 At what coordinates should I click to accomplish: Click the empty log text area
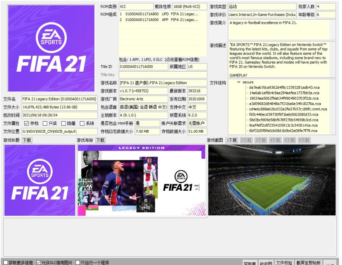click(170, 237)
